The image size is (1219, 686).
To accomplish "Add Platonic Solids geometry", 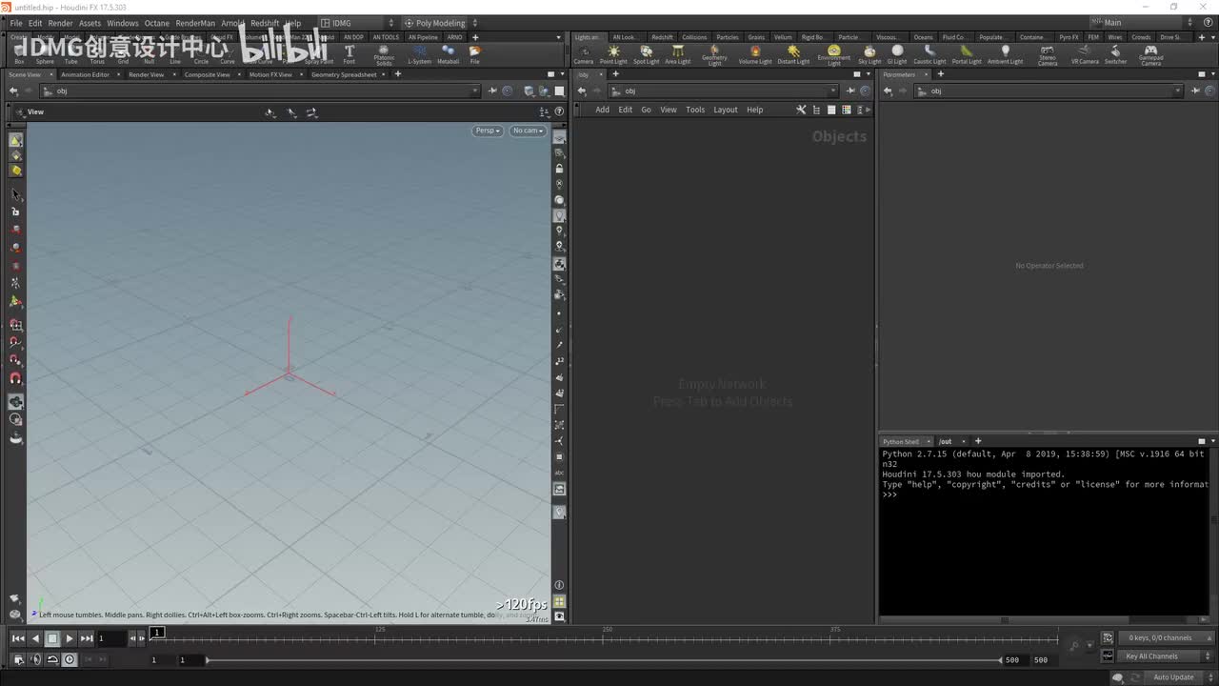I will point(384,55).
